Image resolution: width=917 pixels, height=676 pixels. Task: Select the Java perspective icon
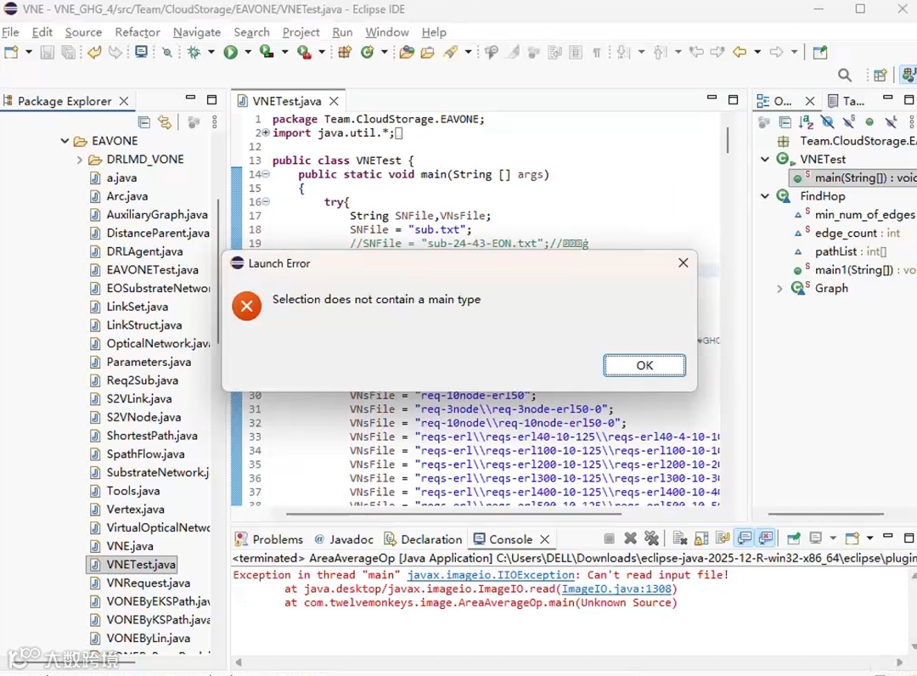pos(909,75)
